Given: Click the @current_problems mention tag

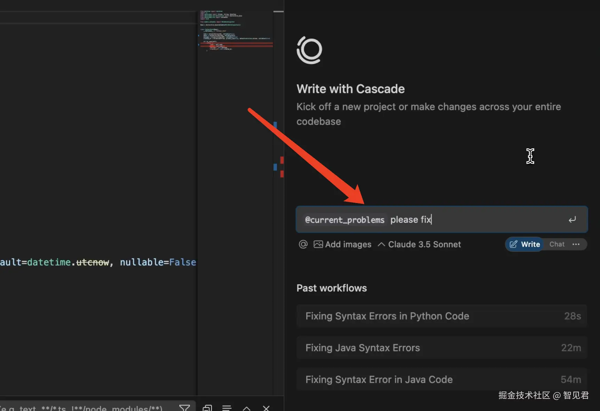Looking at the screenshot, I should pos(345,220).
